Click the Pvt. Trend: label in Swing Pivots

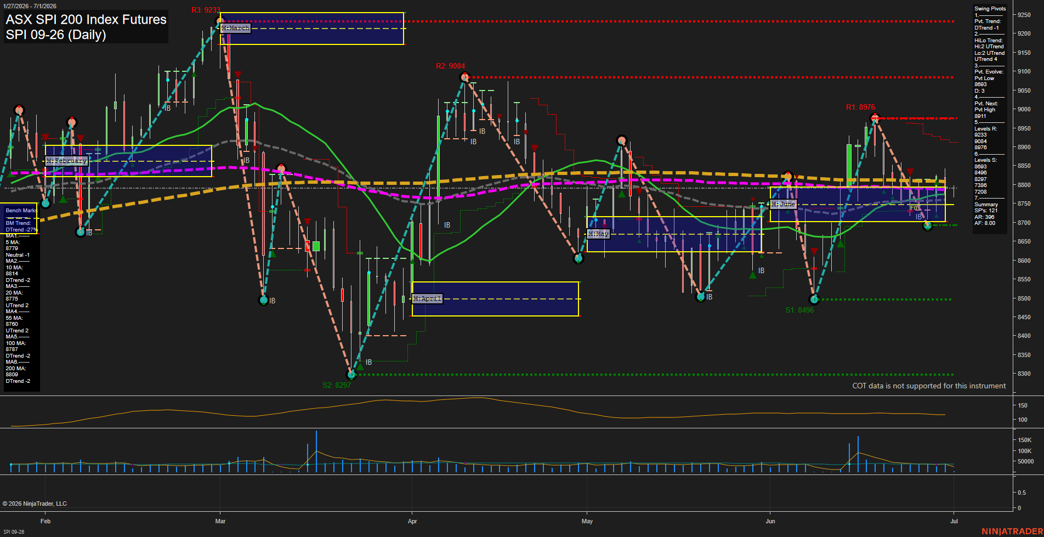(987, 21)
